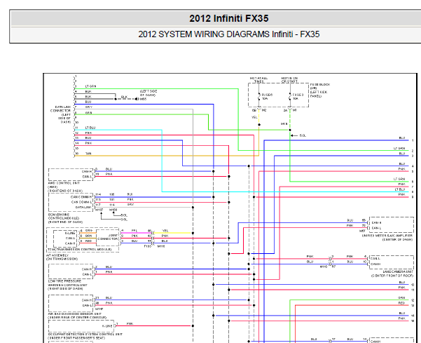Select the FUSE 6 10A label
This screenshot has width=421, height=343.
[x=267, y=97]
